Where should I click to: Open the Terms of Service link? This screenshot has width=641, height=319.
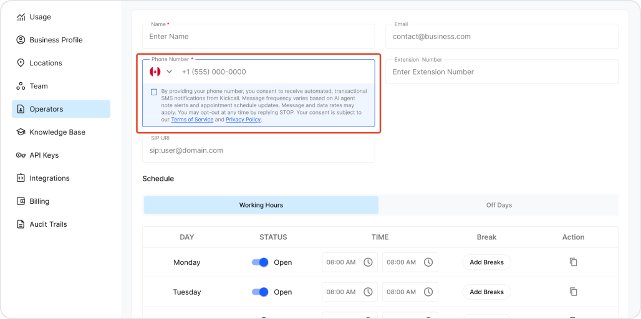192,120
